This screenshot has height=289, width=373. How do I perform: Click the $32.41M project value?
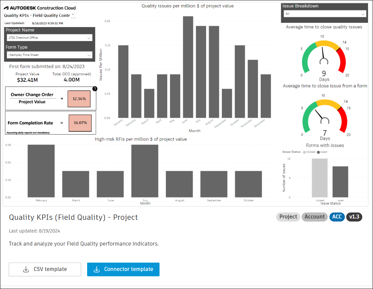(x=27, y=80)
